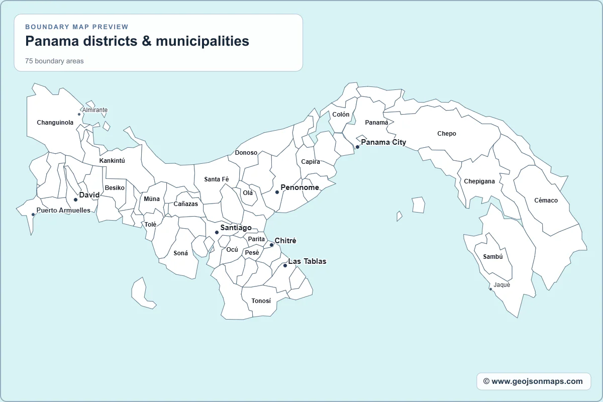
Task: Click the Jaqué name label
Action: (502, 285)
